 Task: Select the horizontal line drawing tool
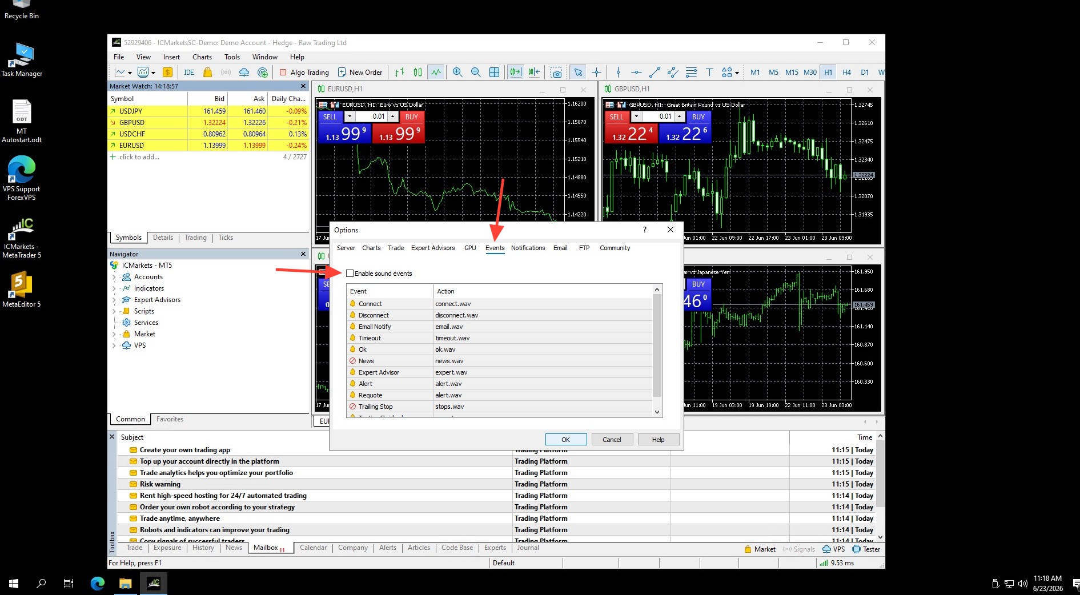[x=636, y=73]
